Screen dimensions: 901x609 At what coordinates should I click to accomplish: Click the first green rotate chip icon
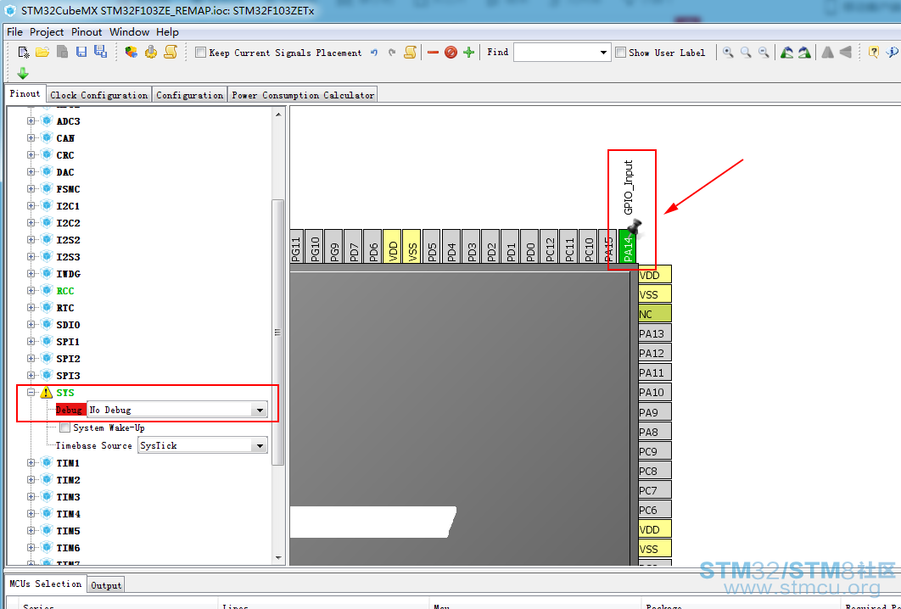(x=786, y=53)
